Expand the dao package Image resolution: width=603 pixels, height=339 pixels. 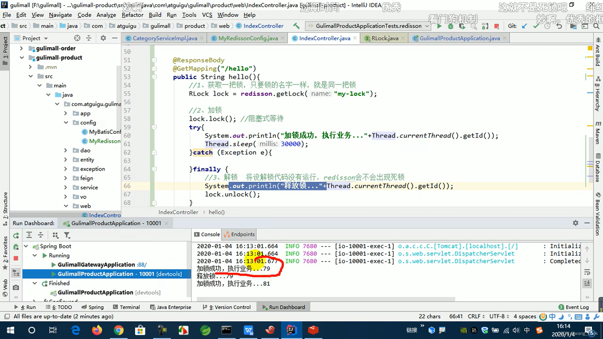point(65,150)
